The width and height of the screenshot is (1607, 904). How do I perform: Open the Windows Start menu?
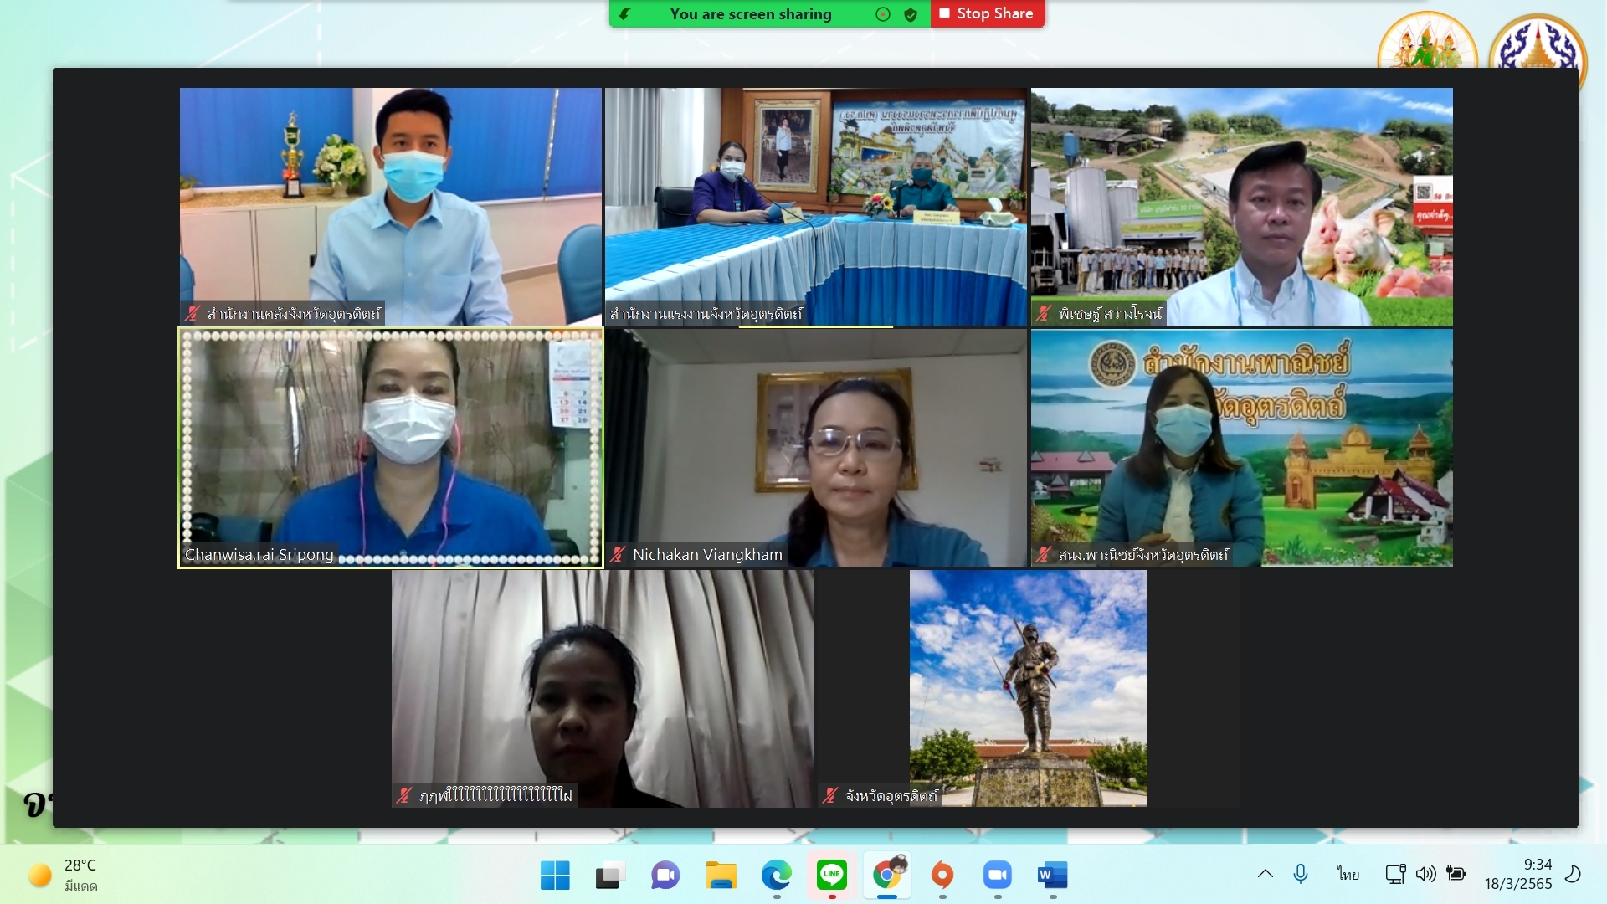pyautogui.click(x=555, y=875)
